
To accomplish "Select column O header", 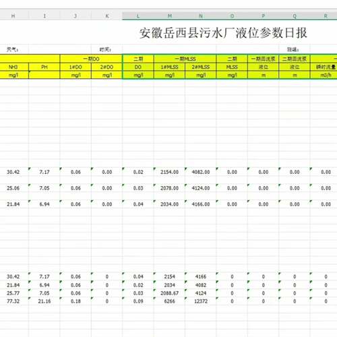I will point(232,16).
